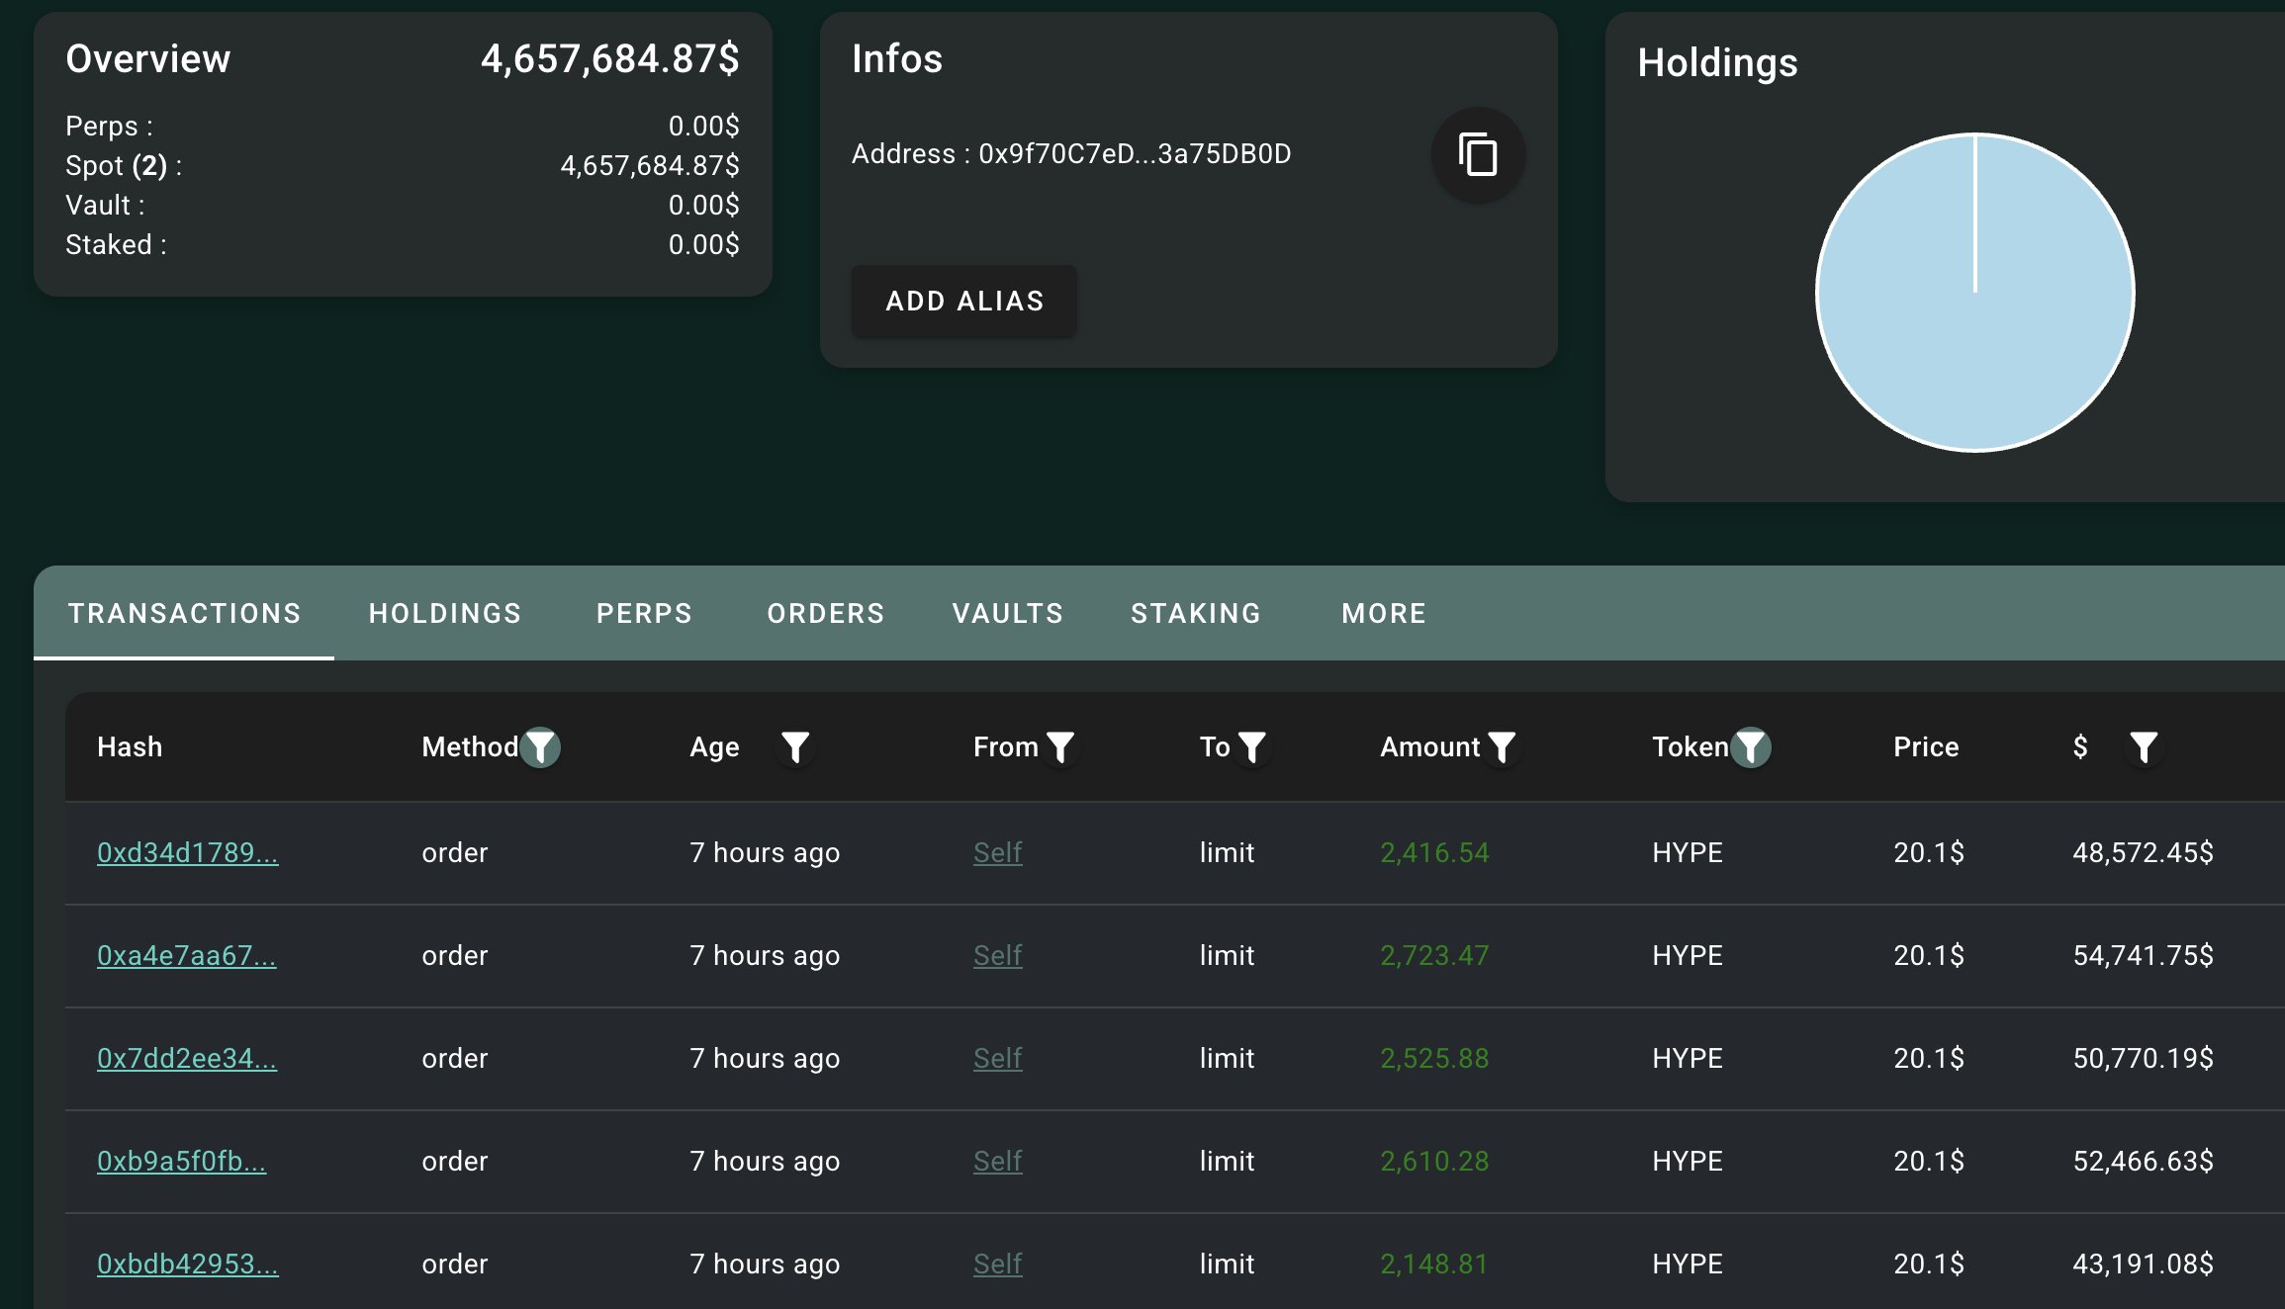This screenshot has width=2285, height=1309.
Task: Go to the Staking tab
Action: click(x=1196, y=613)
